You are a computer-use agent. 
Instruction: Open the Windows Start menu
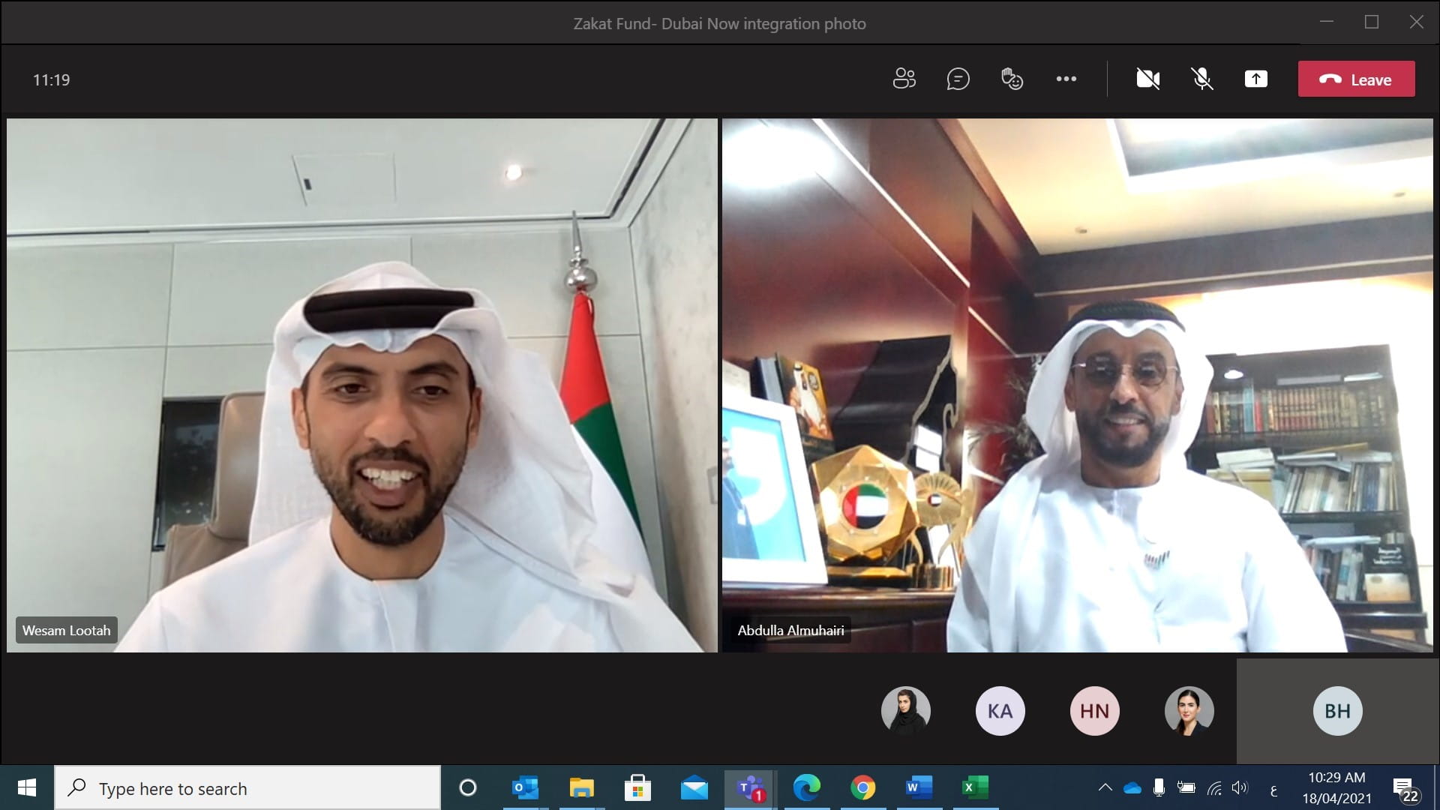click(27, 787)
